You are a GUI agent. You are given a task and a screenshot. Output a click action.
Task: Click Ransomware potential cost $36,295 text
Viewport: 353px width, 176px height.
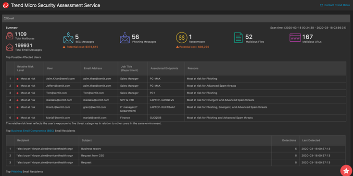[x=194, y=47]
